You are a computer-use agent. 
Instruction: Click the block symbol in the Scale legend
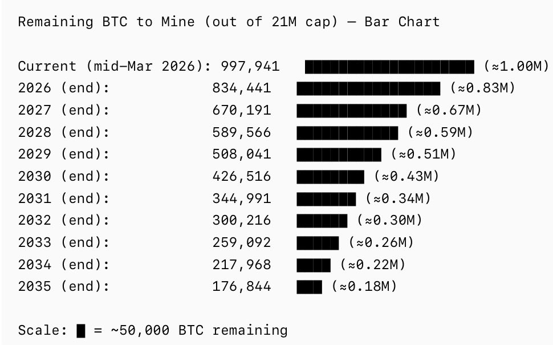tap(81, 330)
